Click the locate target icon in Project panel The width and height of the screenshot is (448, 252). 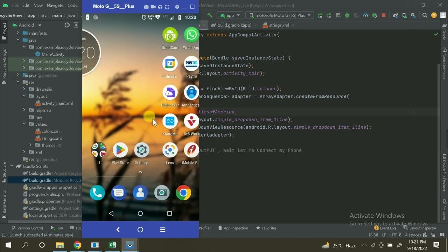(67, 25)
